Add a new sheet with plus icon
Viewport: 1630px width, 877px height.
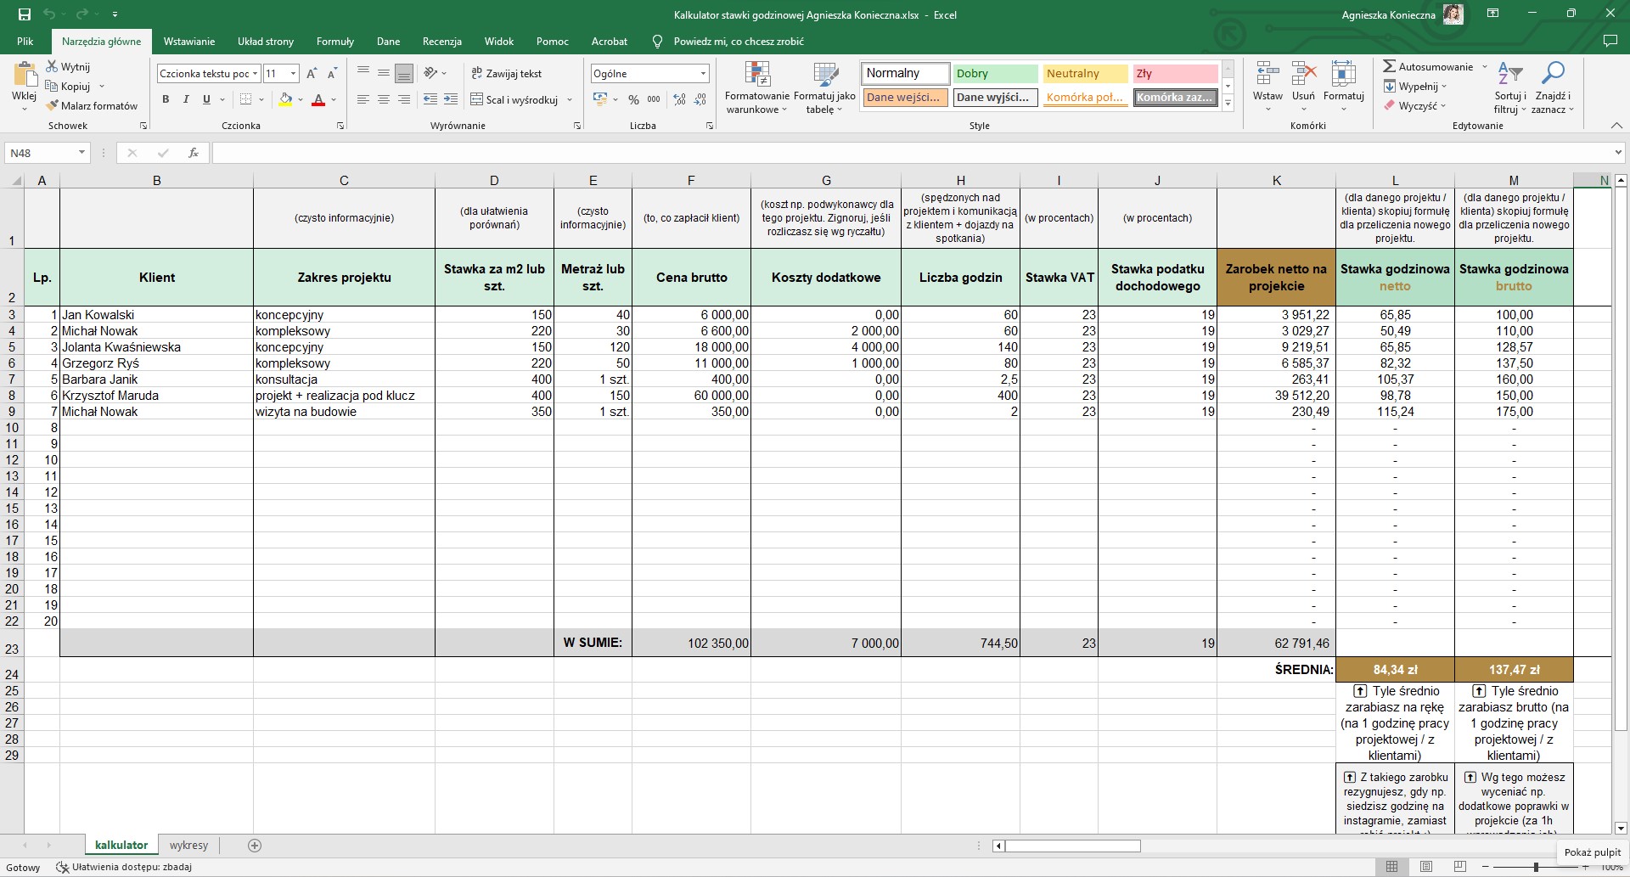coord(255,845)
